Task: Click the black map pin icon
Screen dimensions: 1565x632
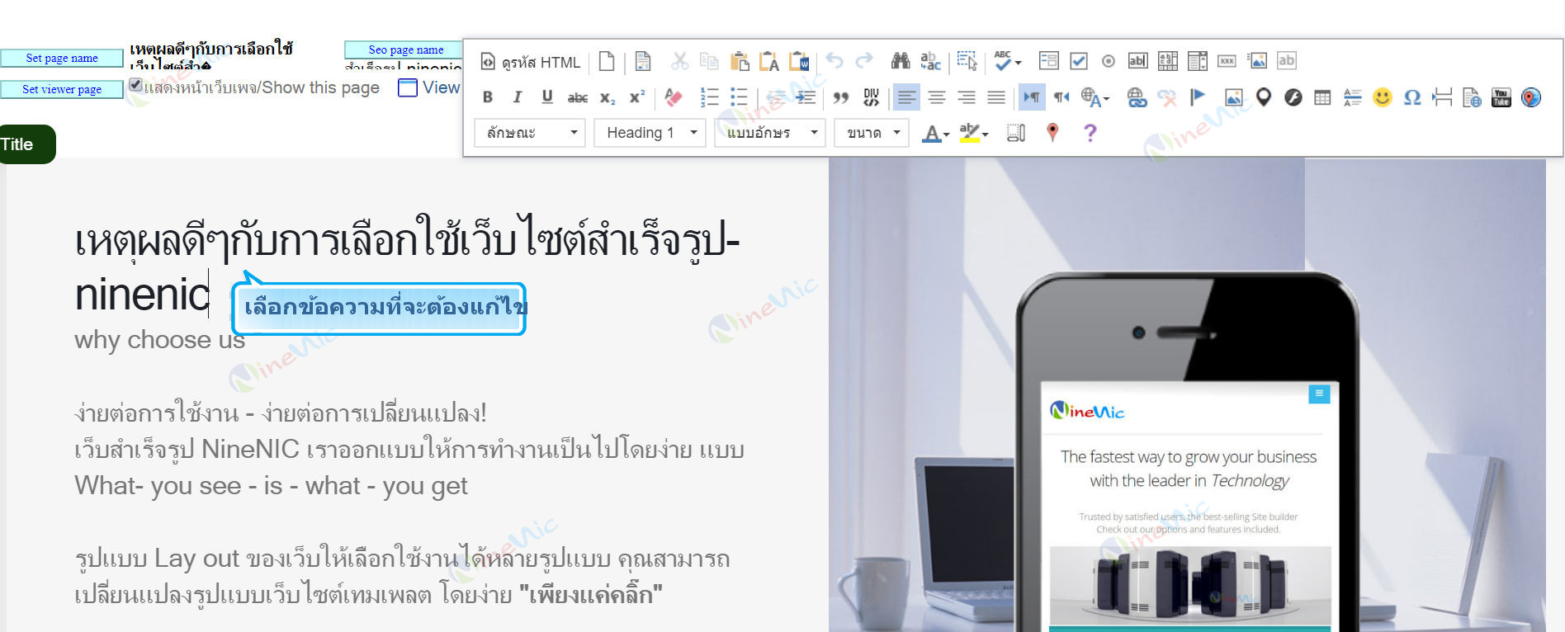Action: 1263,97
